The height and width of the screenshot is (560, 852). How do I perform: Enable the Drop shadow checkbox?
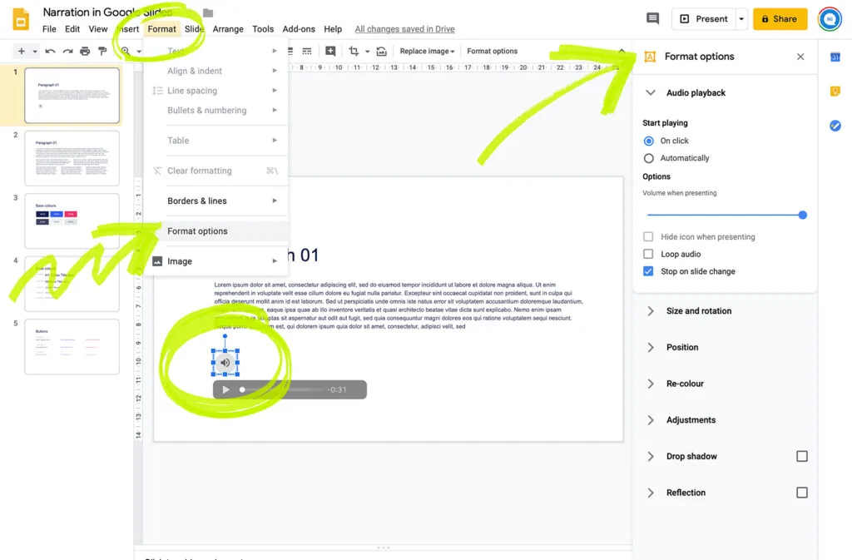coord(801,456)
